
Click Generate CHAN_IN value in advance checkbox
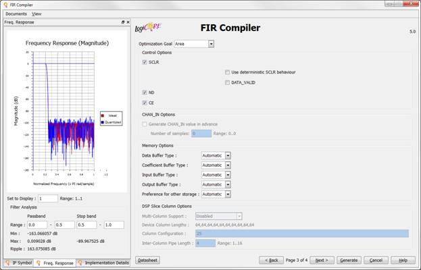tap(145, 124)
